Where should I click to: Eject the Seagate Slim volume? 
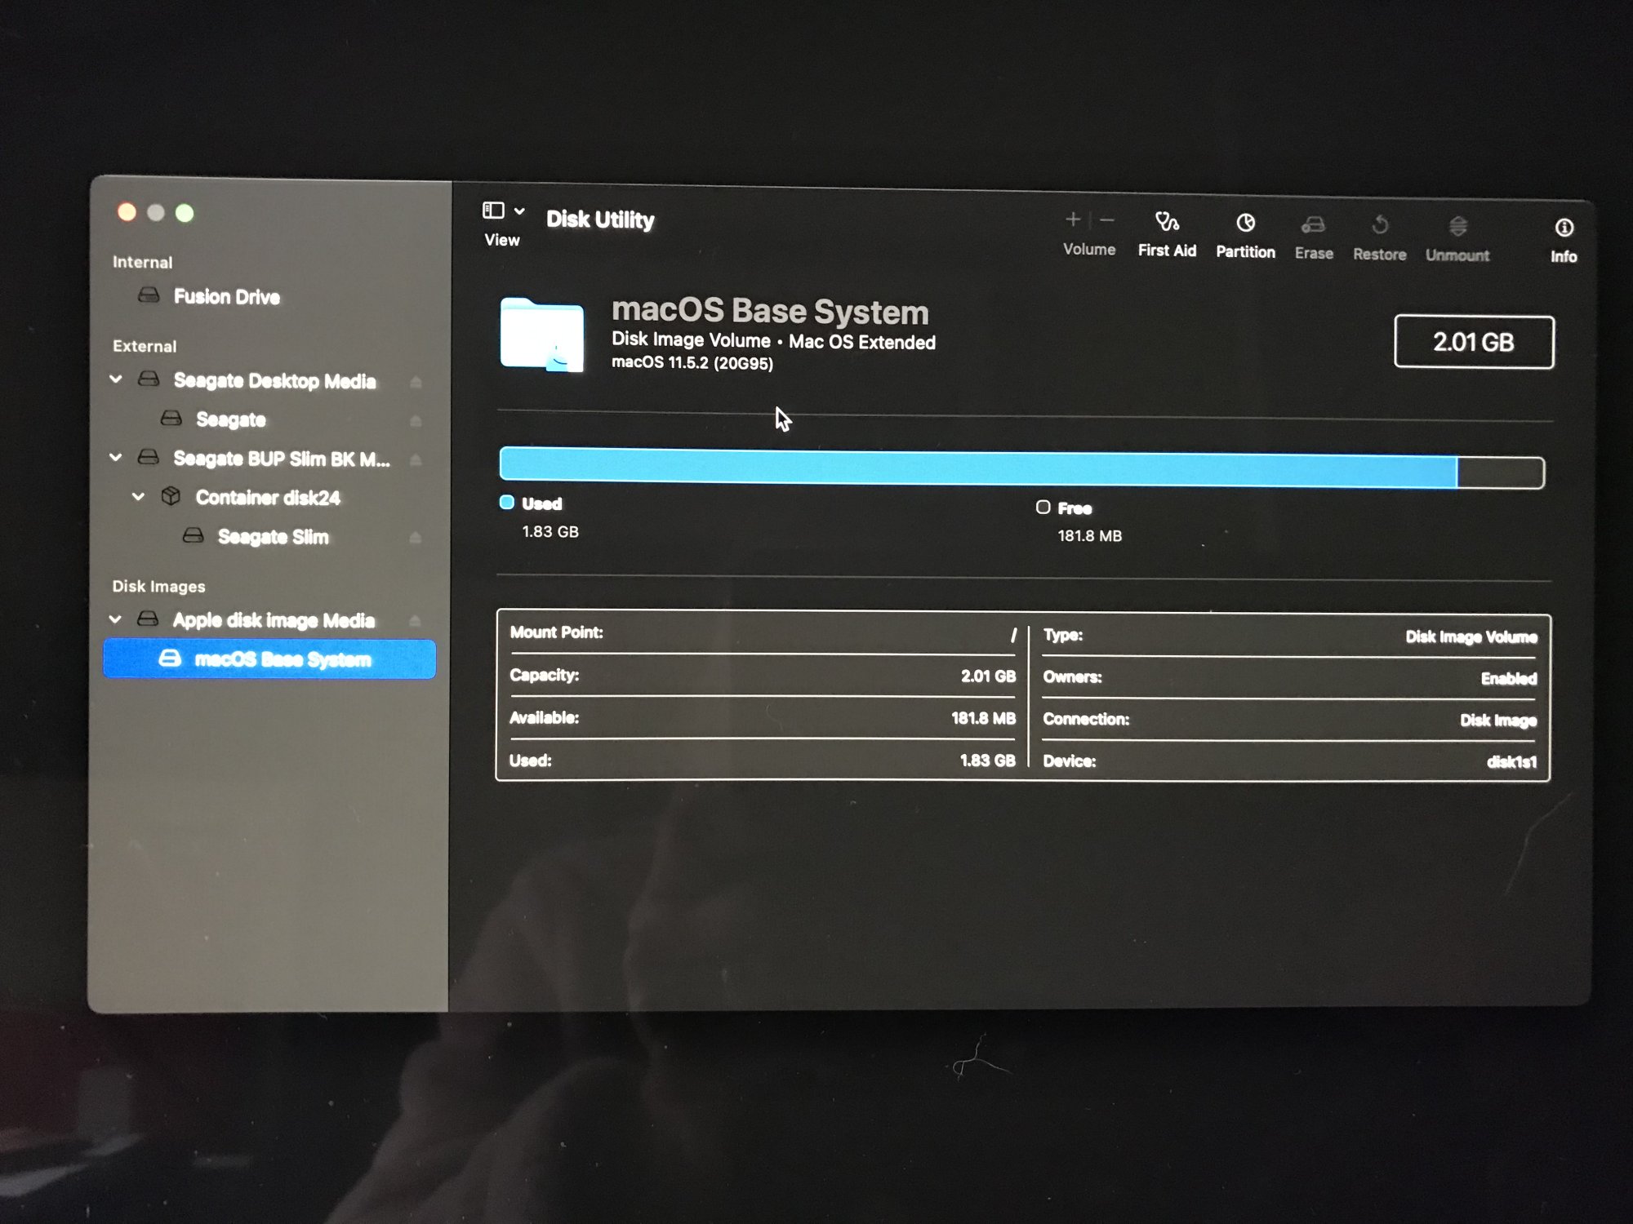point(416,537)
